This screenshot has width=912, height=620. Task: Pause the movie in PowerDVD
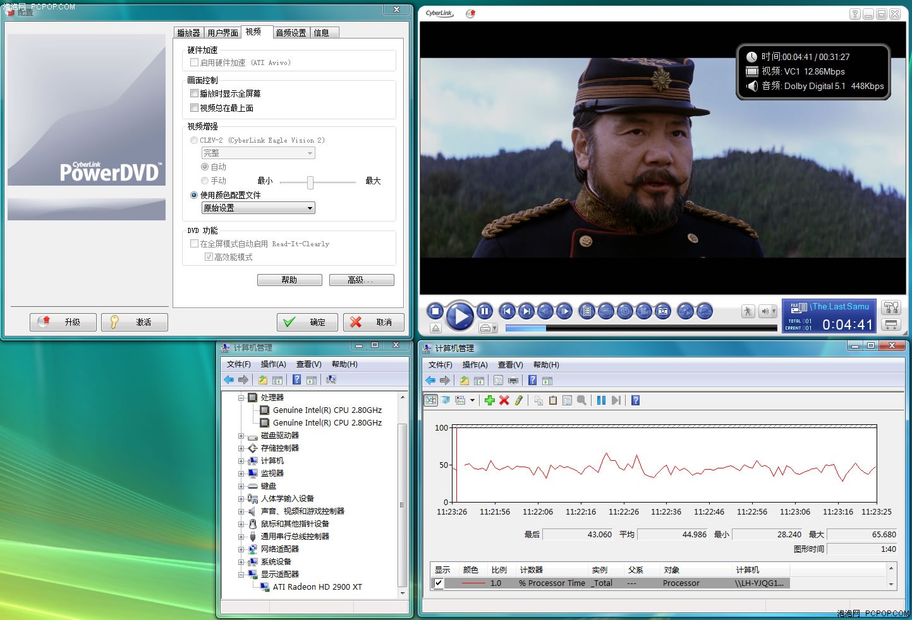(485, 311)
